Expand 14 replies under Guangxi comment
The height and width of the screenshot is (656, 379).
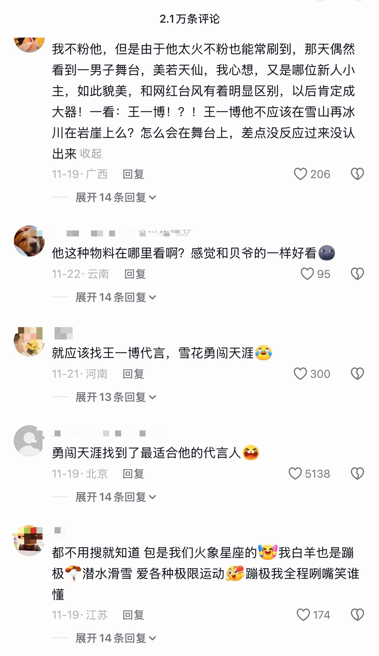pos(116,197)
